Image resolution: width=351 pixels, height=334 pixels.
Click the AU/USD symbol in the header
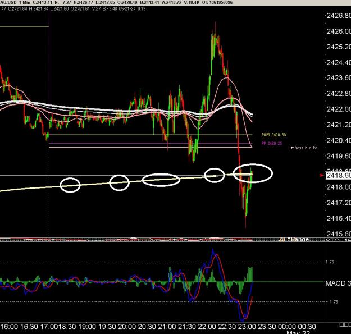pyautogui.click(x=8, y=2)
